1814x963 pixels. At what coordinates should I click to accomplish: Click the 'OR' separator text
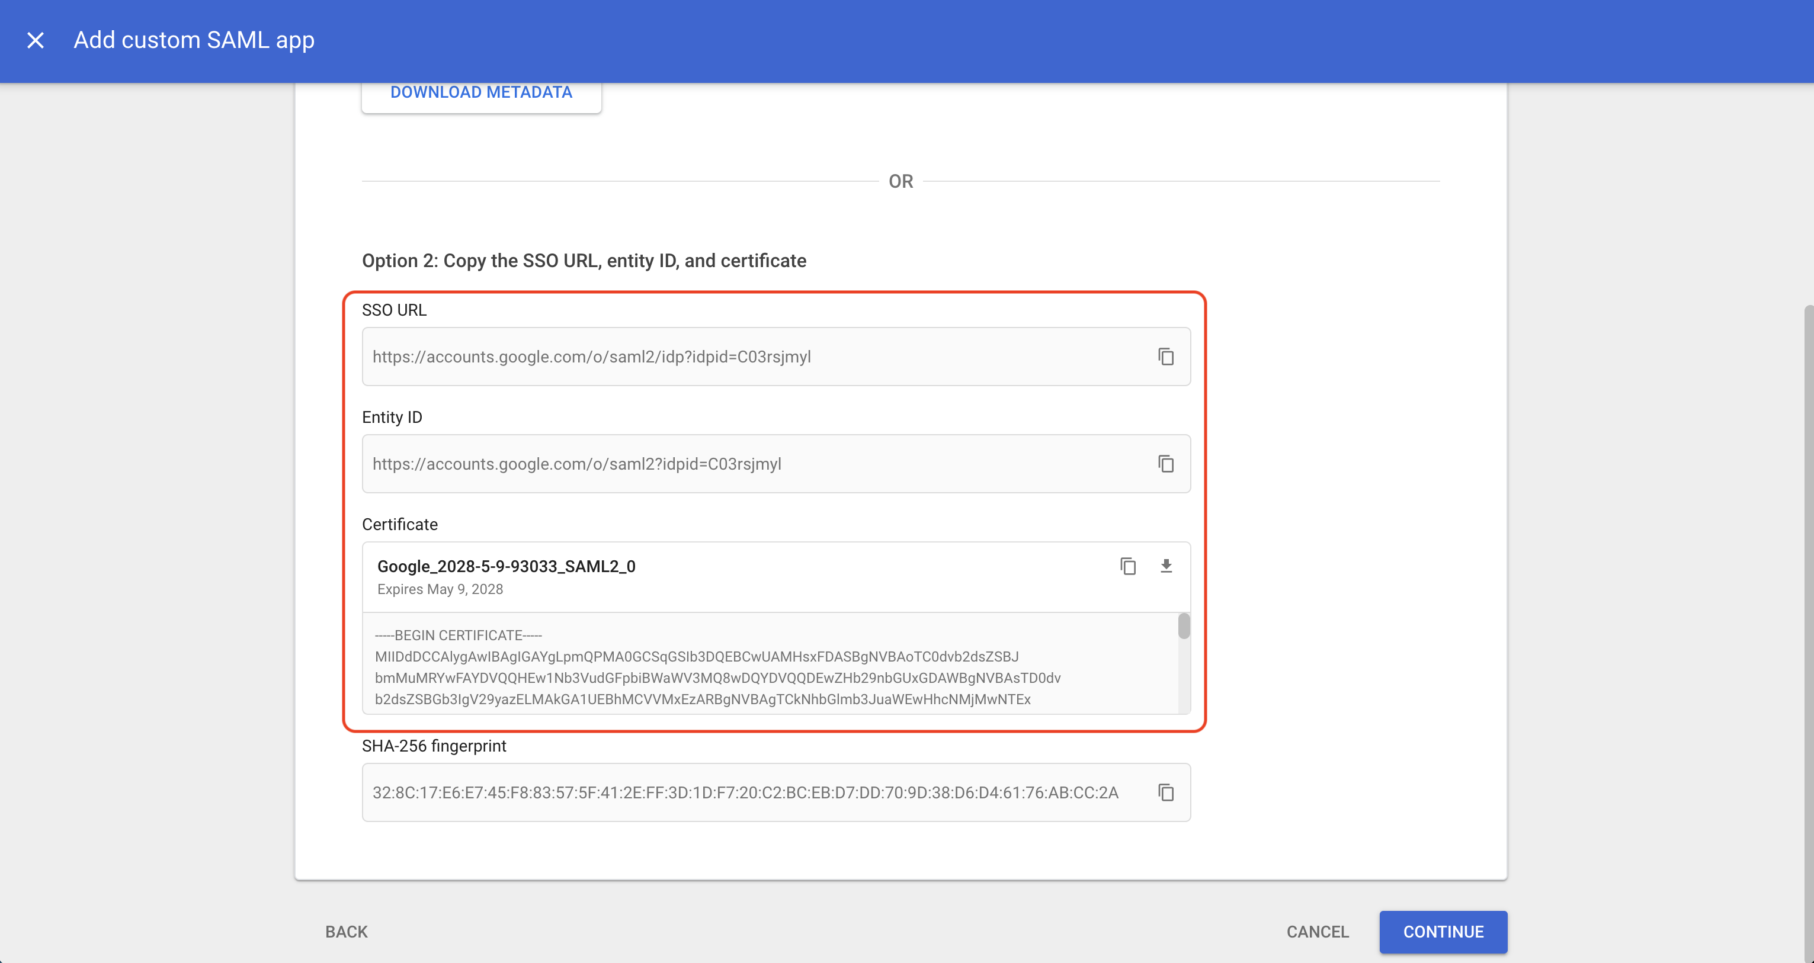coord(900,181)
